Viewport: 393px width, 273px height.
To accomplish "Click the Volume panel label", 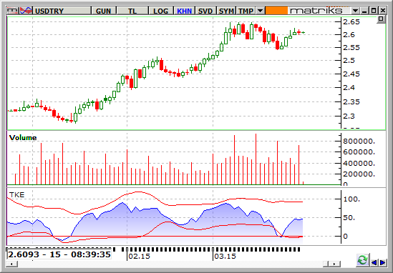I will point(23,138).
